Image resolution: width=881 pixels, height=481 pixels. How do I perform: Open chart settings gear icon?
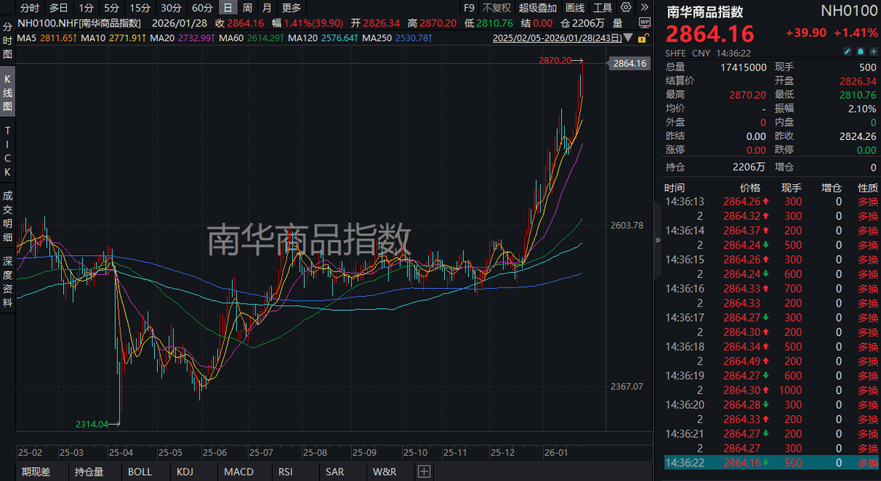[x=625, y=8]
